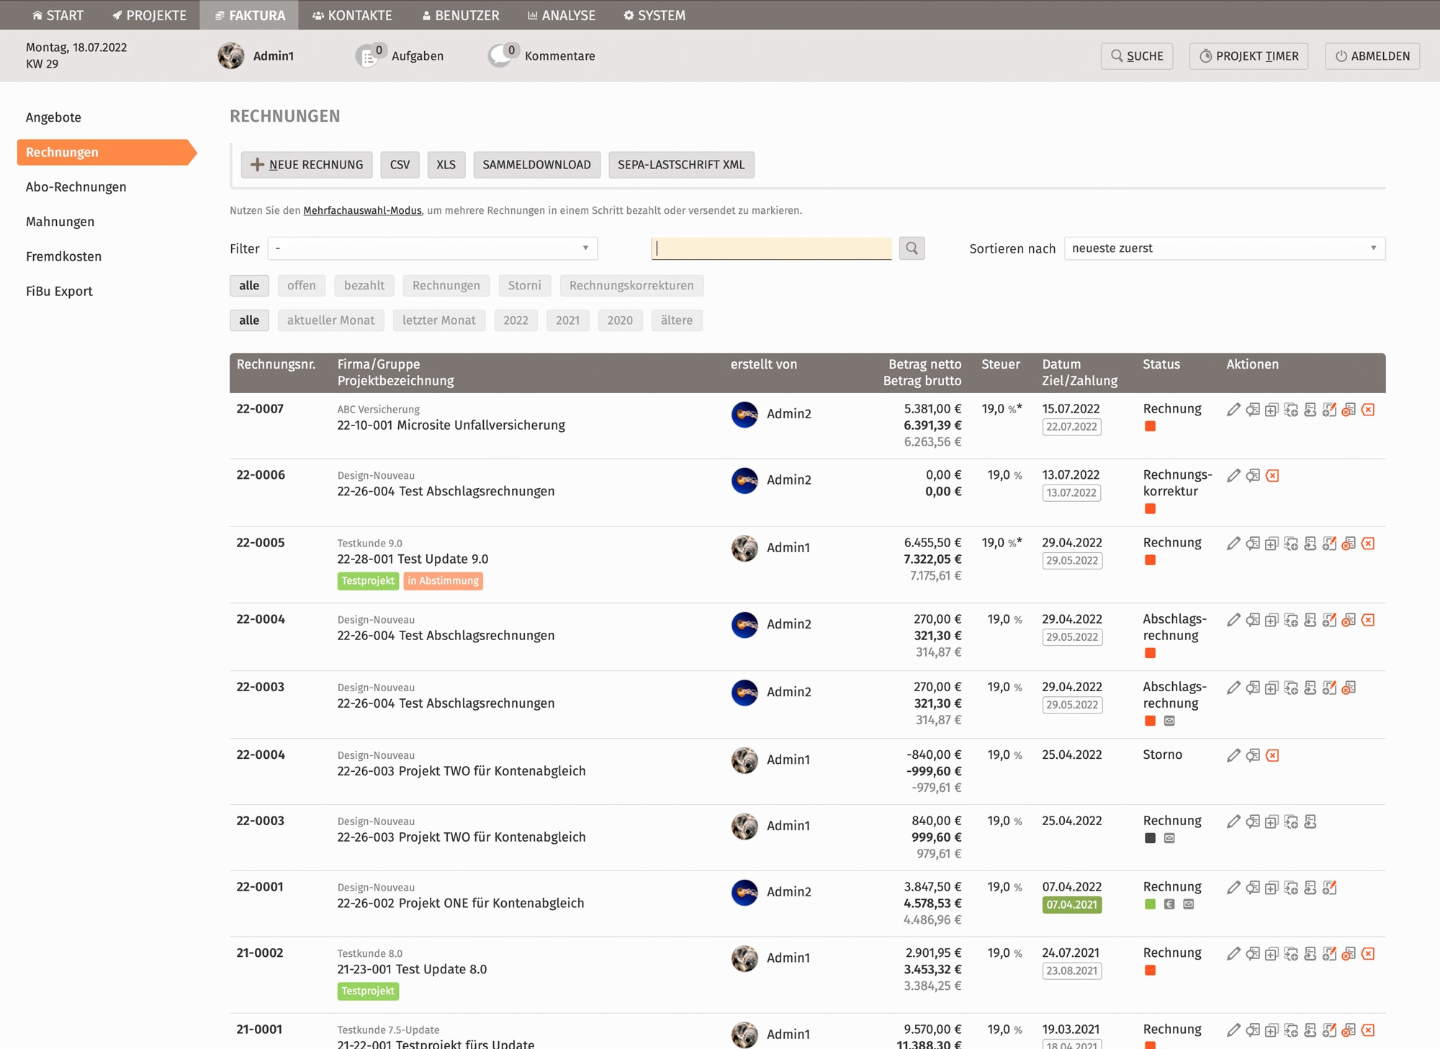Click the preview icon for invoice 22-0005
The width and height of the screenshot is (1440, 1049).
(1253, 544)
